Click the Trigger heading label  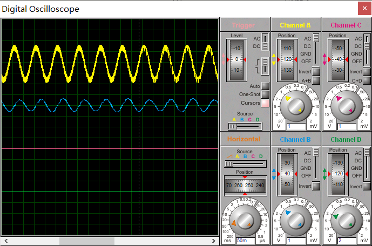click(243, 25)
